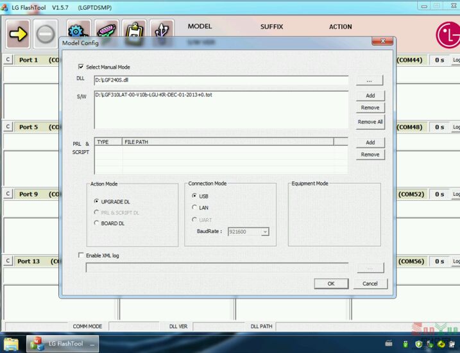Click the Port 9 label
This screenshot has height=353, width=460.
(28, 194)
